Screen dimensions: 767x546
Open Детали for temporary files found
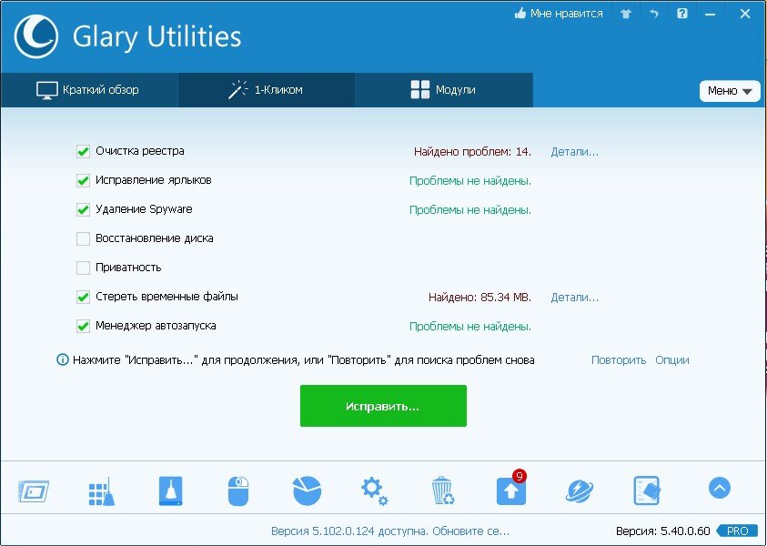point(575,298)
